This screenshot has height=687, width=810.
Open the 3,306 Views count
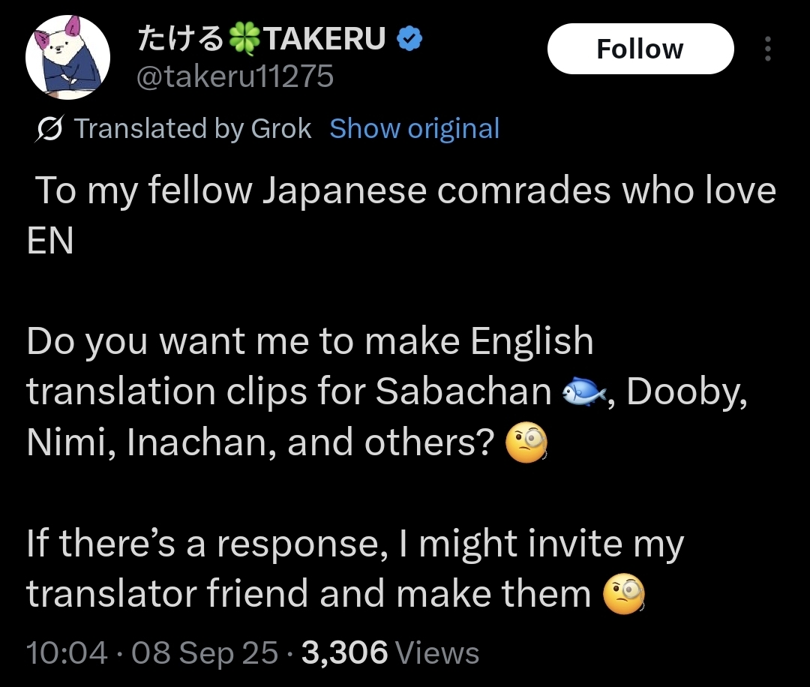[390, 652]
